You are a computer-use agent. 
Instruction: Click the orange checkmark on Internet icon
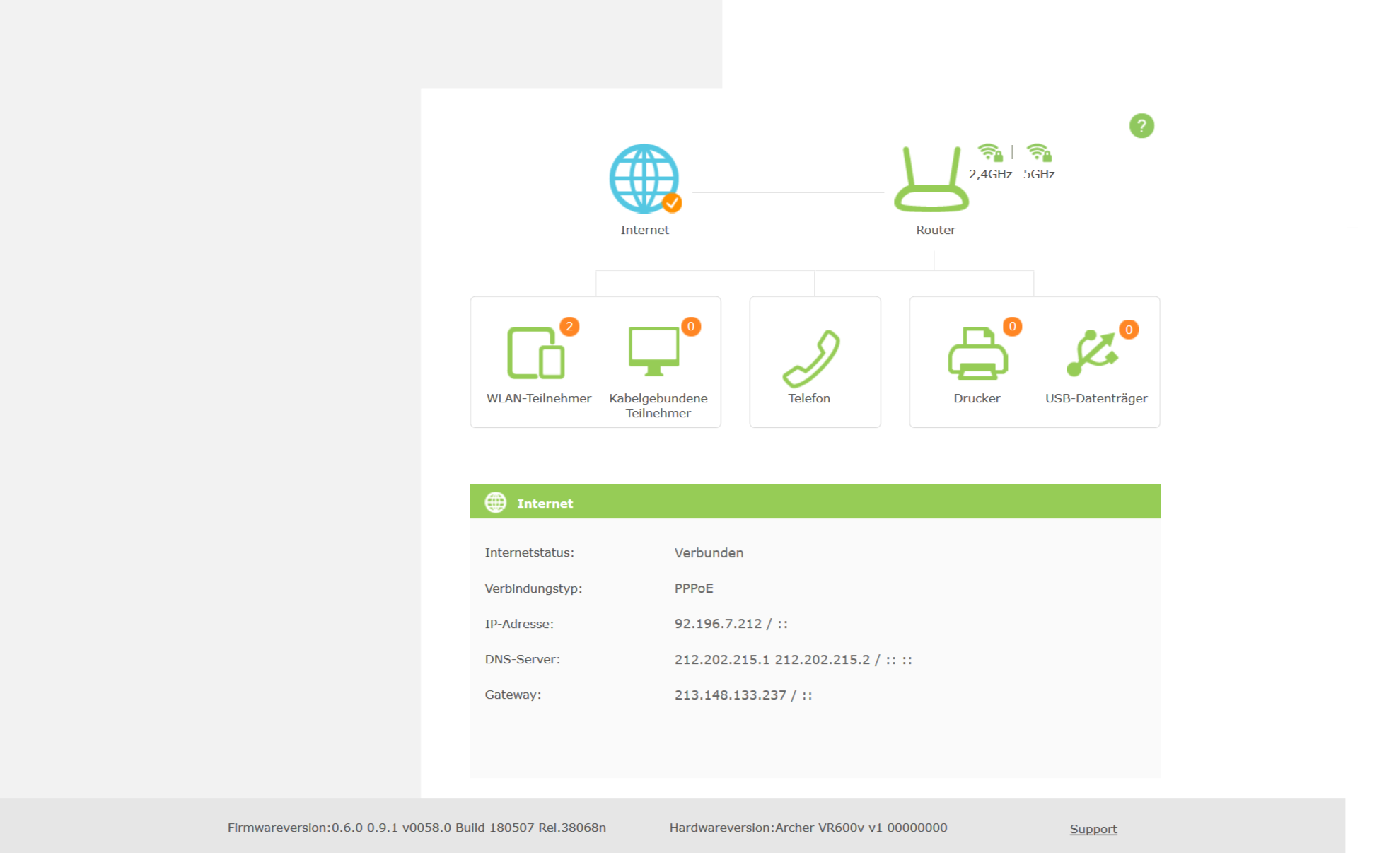click(x=672, y=203)
